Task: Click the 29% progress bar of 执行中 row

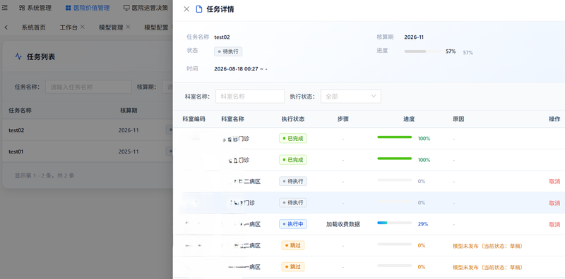Action: tap(394, 223)
